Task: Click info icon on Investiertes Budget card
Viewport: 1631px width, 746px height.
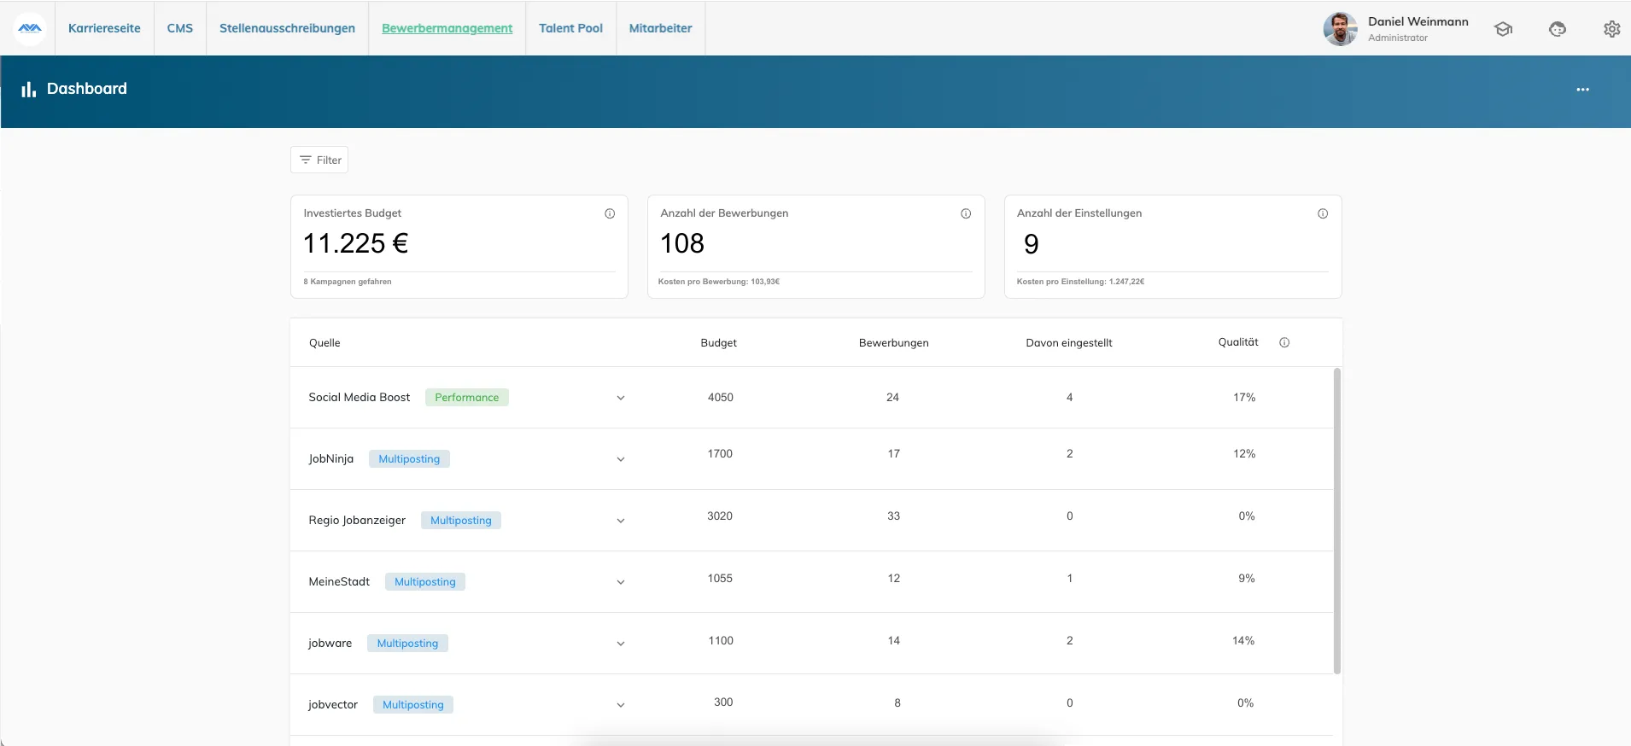Action: 610,213
